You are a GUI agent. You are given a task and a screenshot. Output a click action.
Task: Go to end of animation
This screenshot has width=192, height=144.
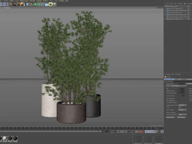point(132,132)
